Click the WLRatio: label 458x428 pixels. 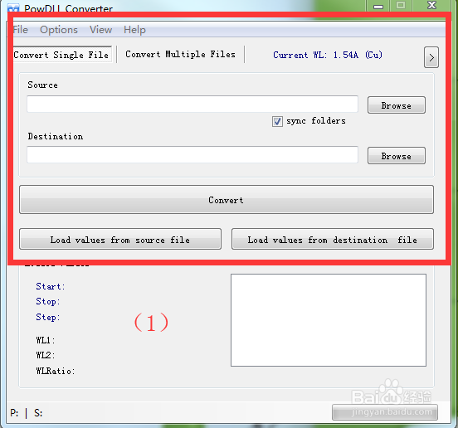[x=56, y=371]
